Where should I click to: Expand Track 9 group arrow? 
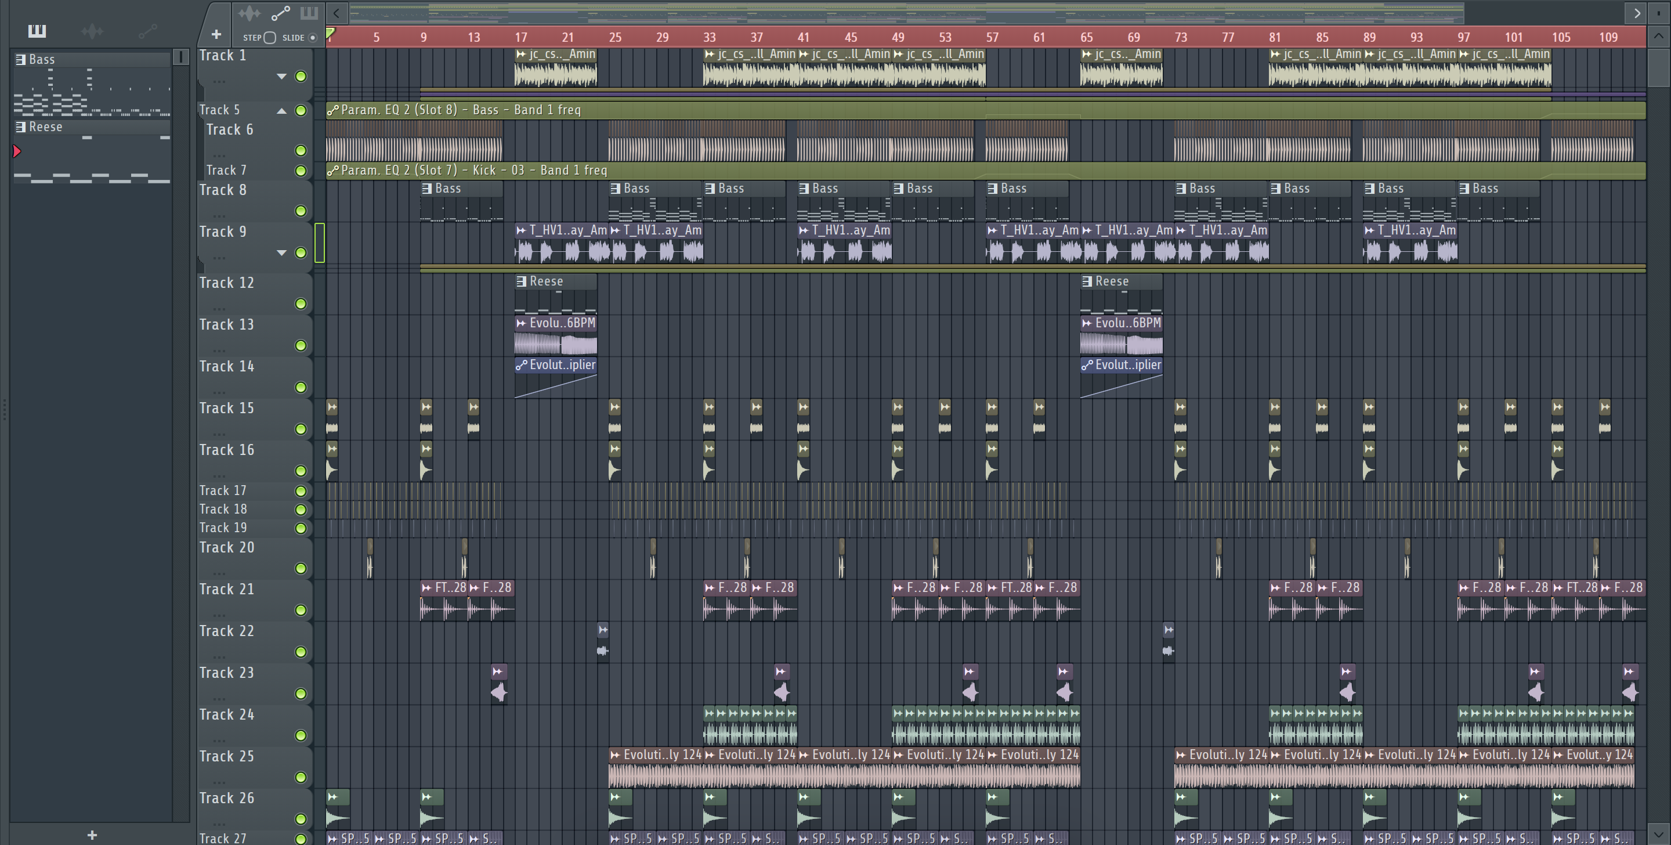[x=281, y=253]
